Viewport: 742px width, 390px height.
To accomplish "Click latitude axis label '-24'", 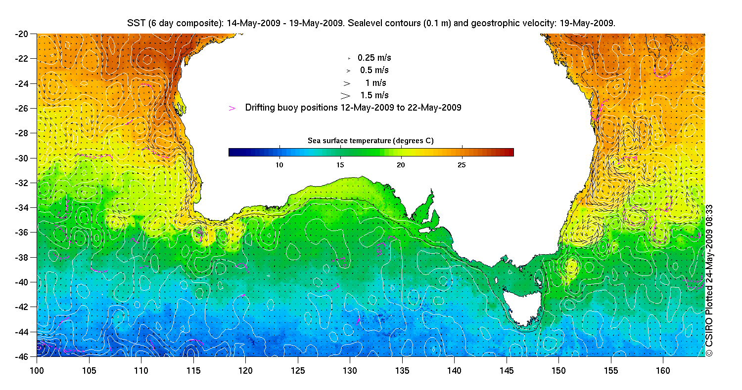I will tap(23, 83).
